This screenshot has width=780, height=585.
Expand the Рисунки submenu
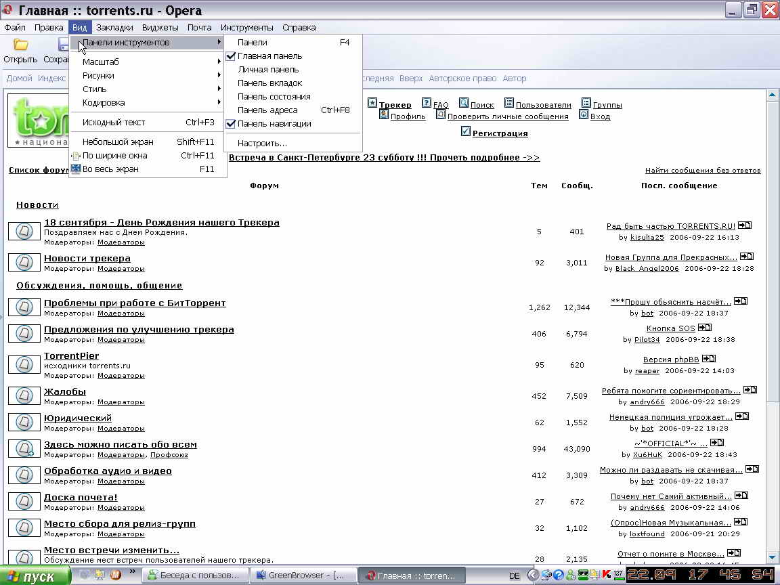[x=148, y=76]
